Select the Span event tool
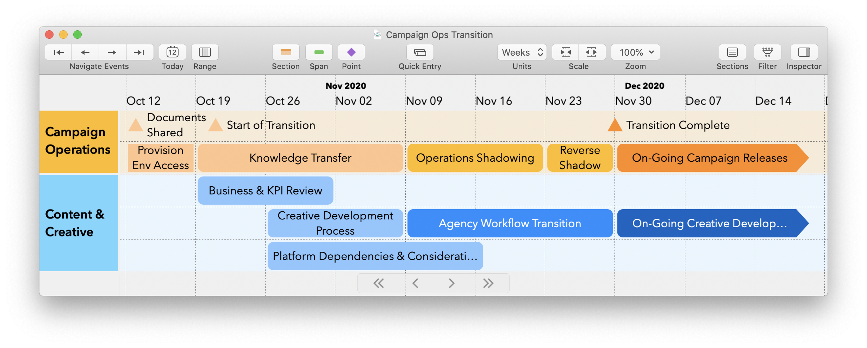867x348 pixels. pos(318,52)
